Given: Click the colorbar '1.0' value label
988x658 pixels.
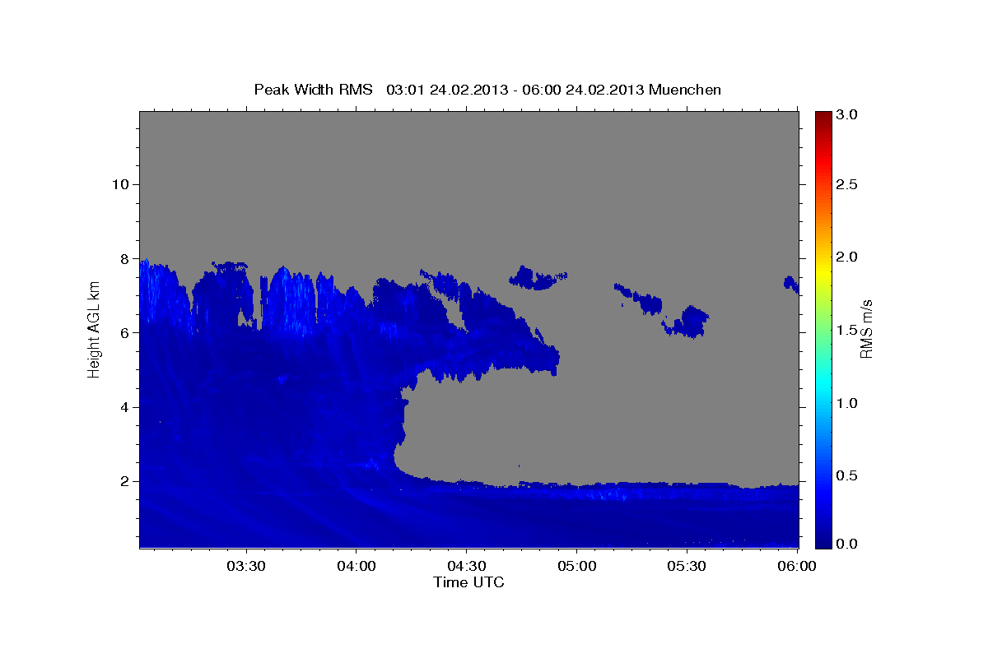Looking at the screenshot, I should click(846, 404).
